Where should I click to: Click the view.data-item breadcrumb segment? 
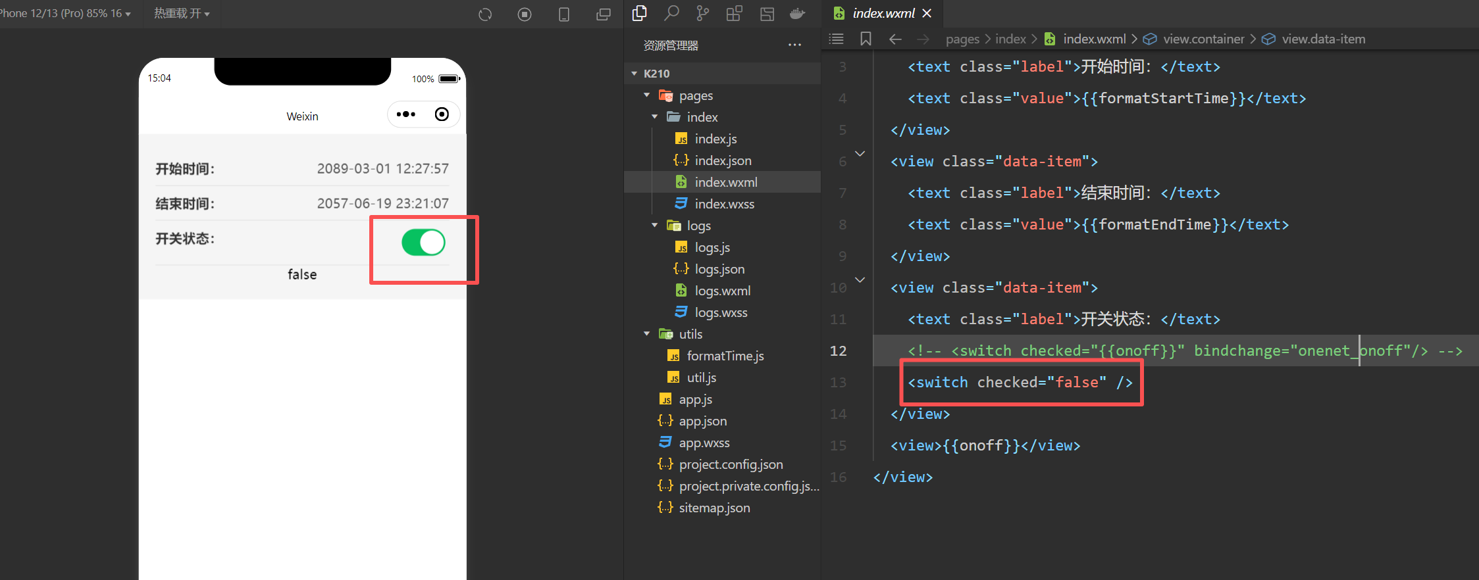(x=1323, y=39)
